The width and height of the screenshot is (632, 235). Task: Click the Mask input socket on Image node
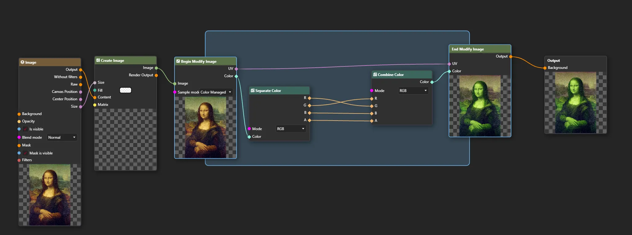pyautogui.click(x=19, y=145)
